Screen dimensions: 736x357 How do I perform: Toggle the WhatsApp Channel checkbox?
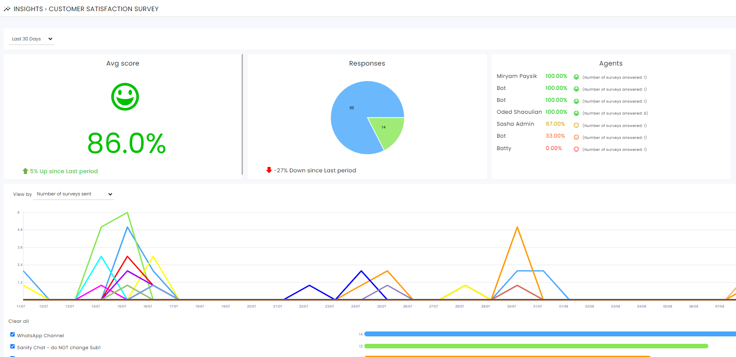12,335
